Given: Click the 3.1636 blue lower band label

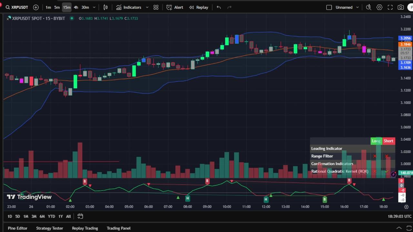Looking at the screenshot, I should pos(406,67).
